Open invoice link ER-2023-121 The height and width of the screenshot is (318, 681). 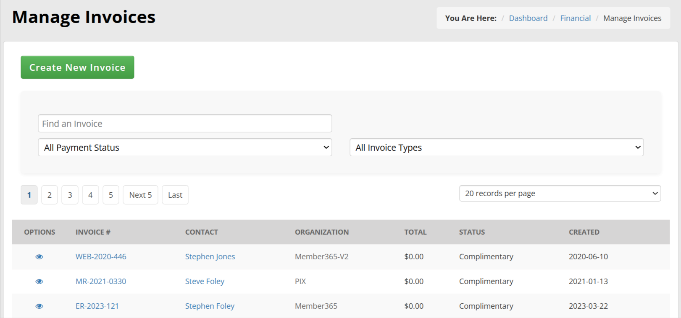(x=97, y=306)
